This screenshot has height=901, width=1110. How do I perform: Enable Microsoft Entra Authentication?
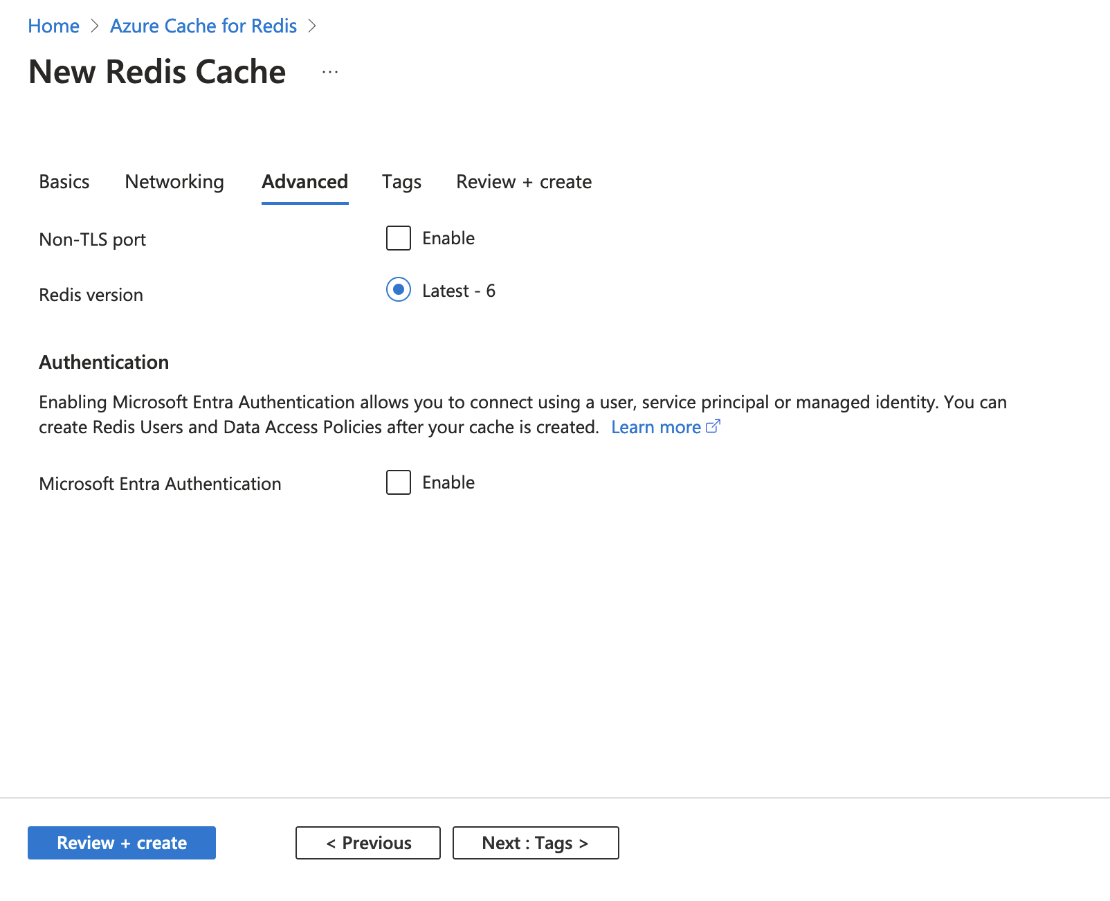point(398,482)
